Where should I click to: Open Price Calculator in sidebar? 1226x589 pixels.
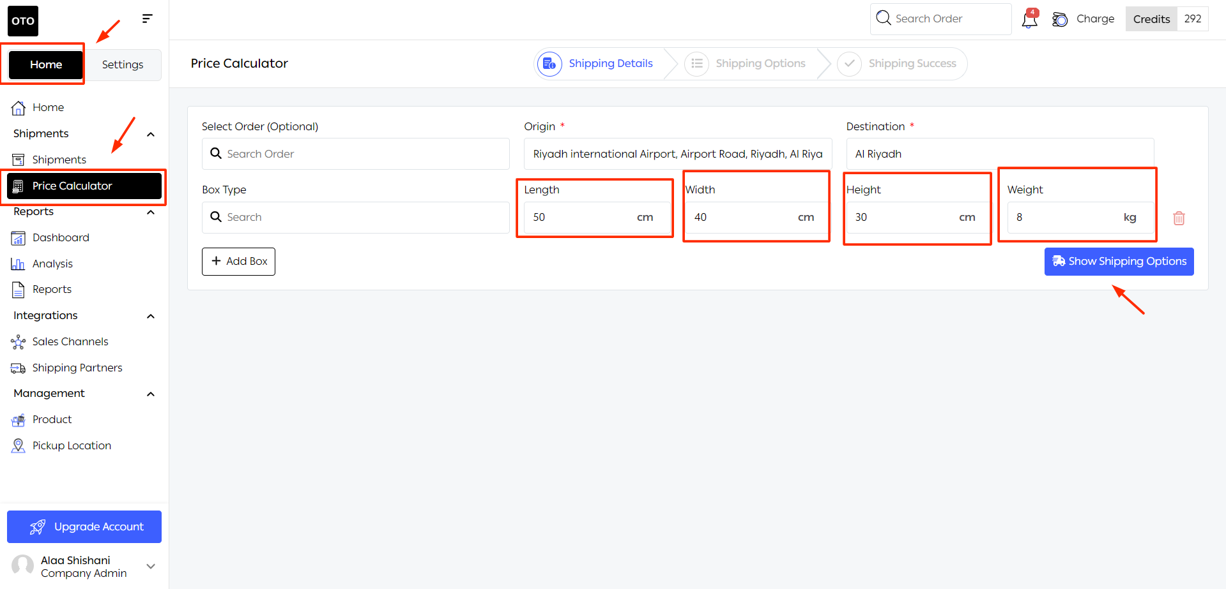(x=84, y=186)
